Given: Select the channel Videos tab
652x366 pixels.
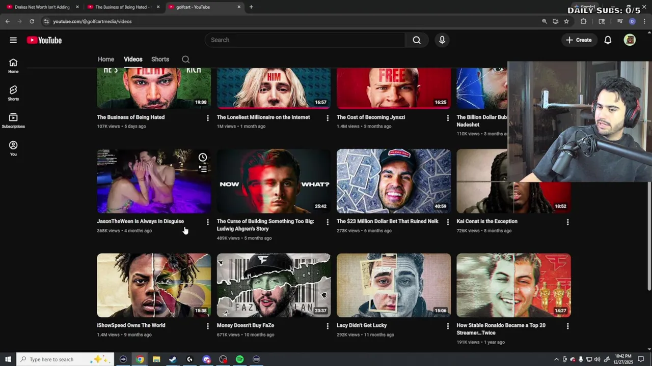Looking at the screenshot, I should 133,59.
